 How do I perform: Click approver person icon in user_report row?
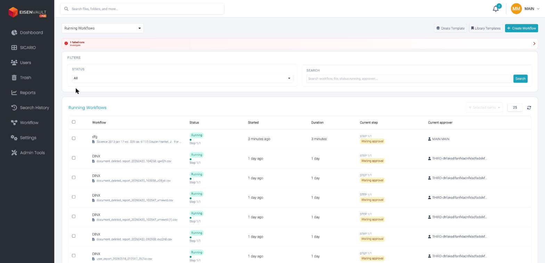coord(430,256)
